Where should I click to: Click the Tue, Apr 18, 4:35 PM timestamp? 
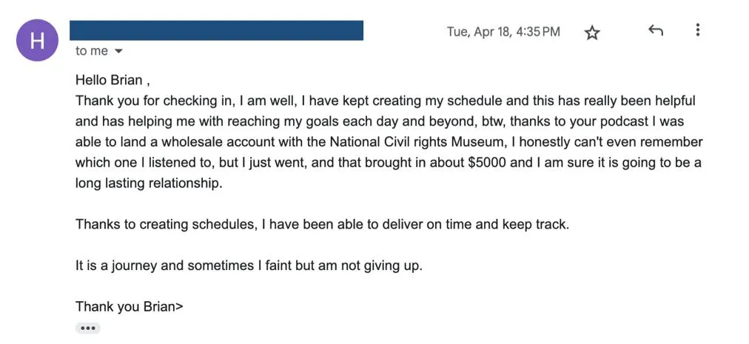[x=503, y=32]
